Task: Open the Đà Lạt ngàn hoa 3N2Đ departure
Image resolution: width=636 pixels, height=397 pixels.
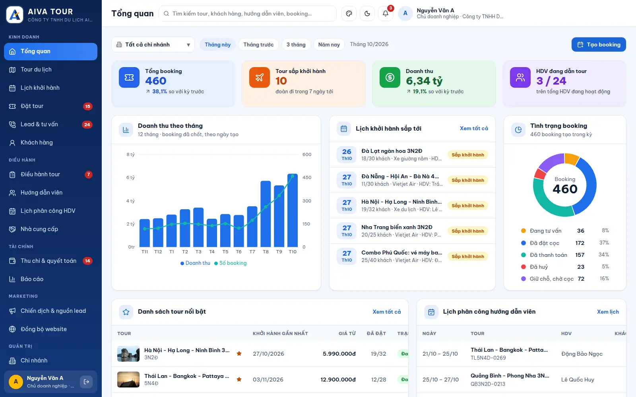Action: 412,155
